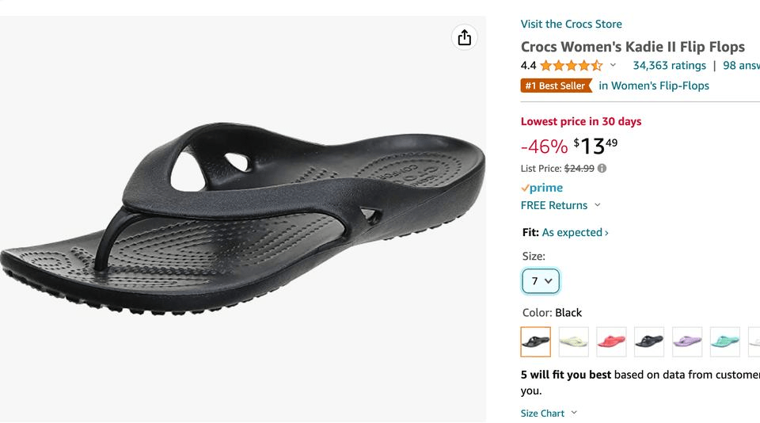This screenshot has height=423, width=760.
Task: Choose the red flip flop color swatch
Action: [611, 341]
